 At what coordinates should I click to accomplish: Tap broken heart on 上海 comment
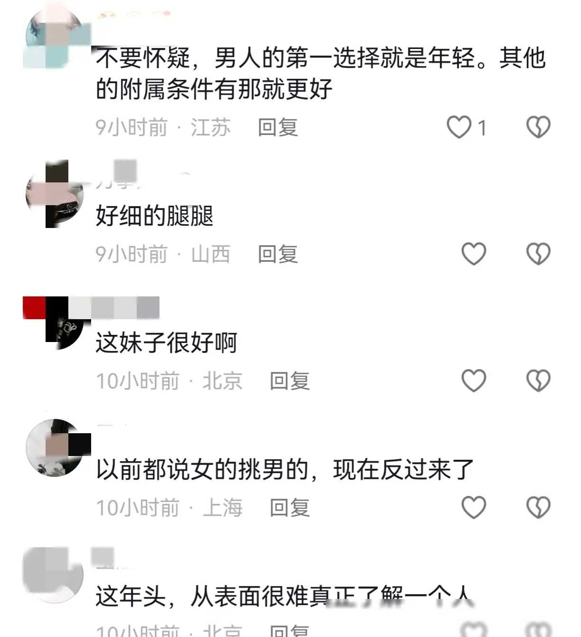[x=538, y=508]
